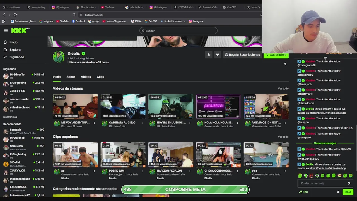Open options menu for xd clip

pyautogui.click(x=94, y=171)
